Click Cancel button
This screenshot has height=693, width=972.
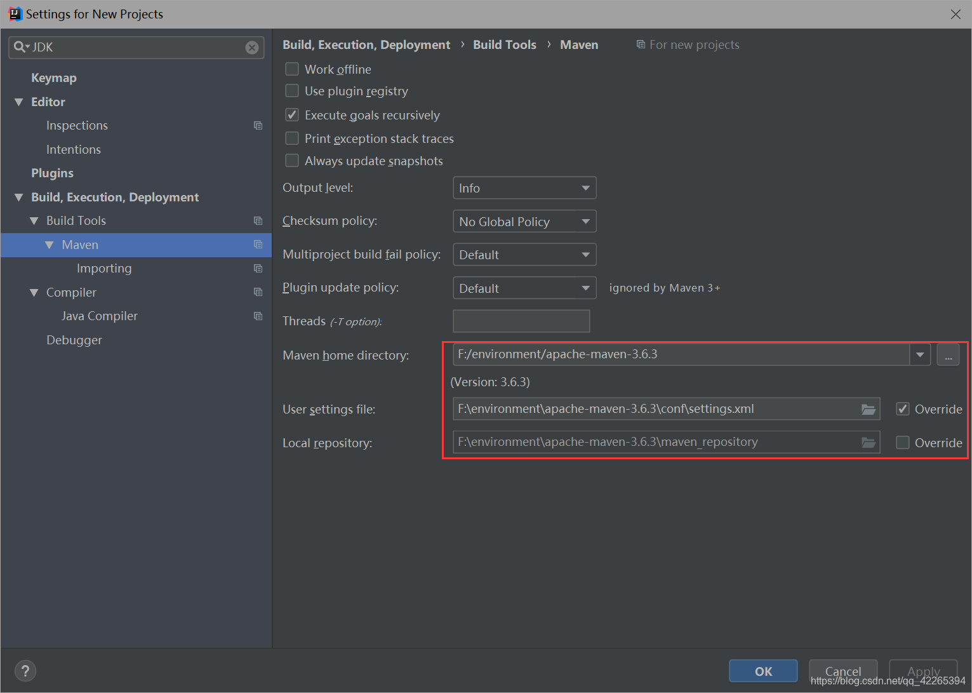click(843, 671)
